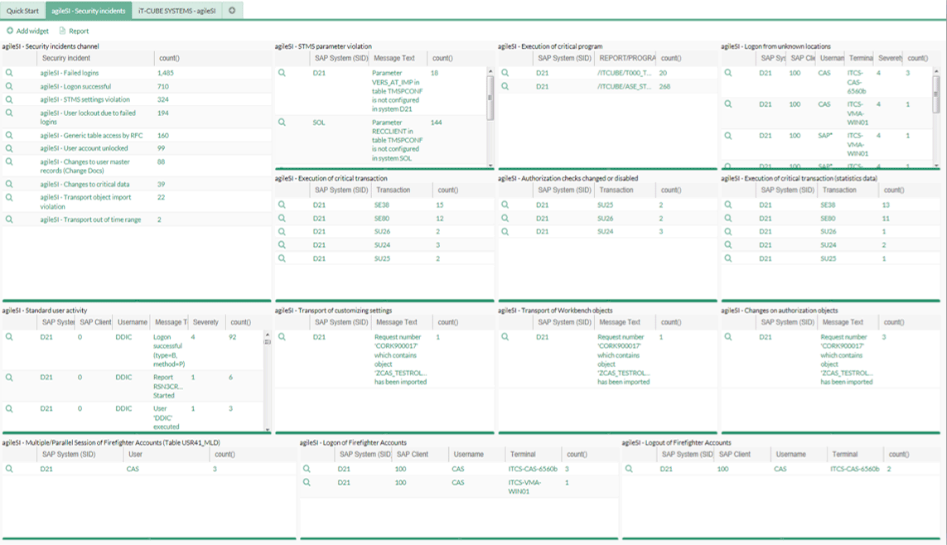Open magnifier details for VERS_AT_IMP parameter violation
The height and width of the screenshot is (545, 947).
[x=282, y=74]
